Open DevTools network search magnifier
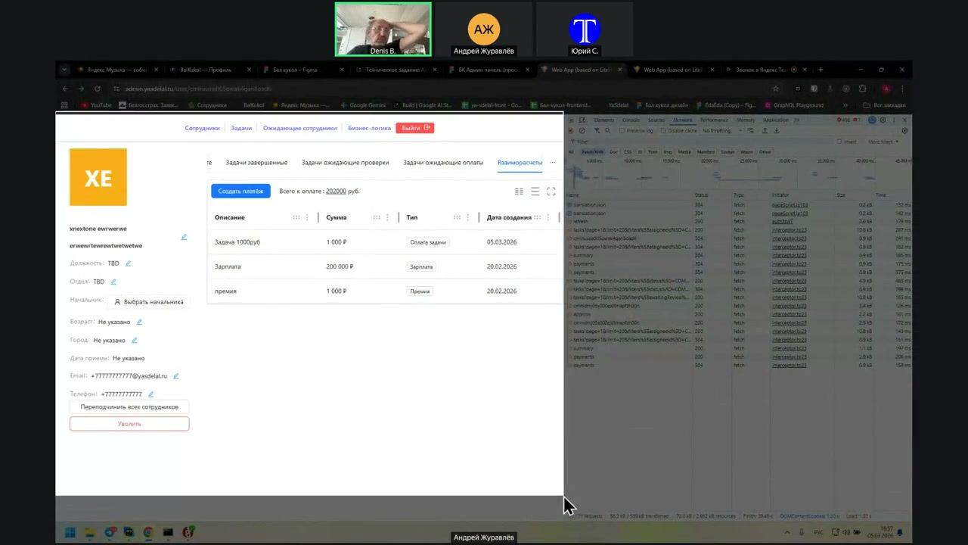This screenshot has width=968, height=545. 606,131
